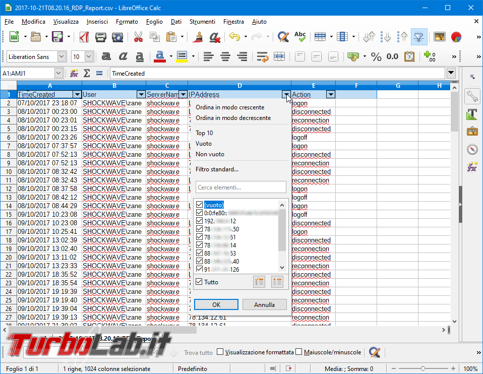The image size is (483, 374).
Task: Open Print Preview
Action: (x=117, y=37)
